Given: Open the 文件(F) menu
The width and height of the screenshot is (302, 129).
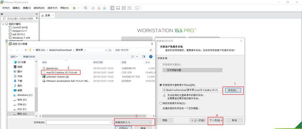Looking at the screenshot, I should coord(6,8).
